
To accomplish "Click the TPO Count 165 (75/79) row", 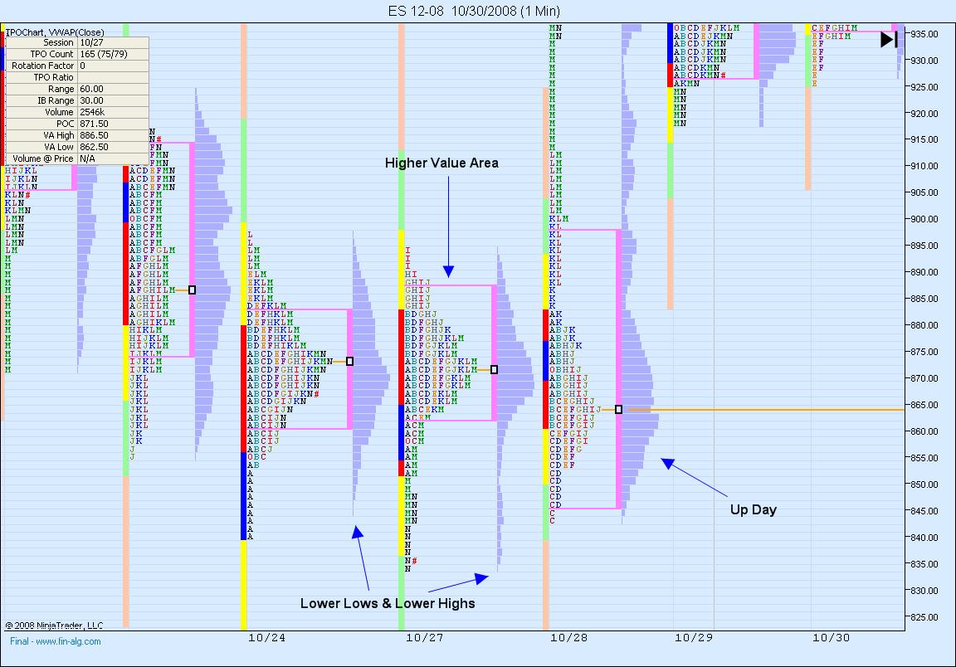I will point(77,54).
